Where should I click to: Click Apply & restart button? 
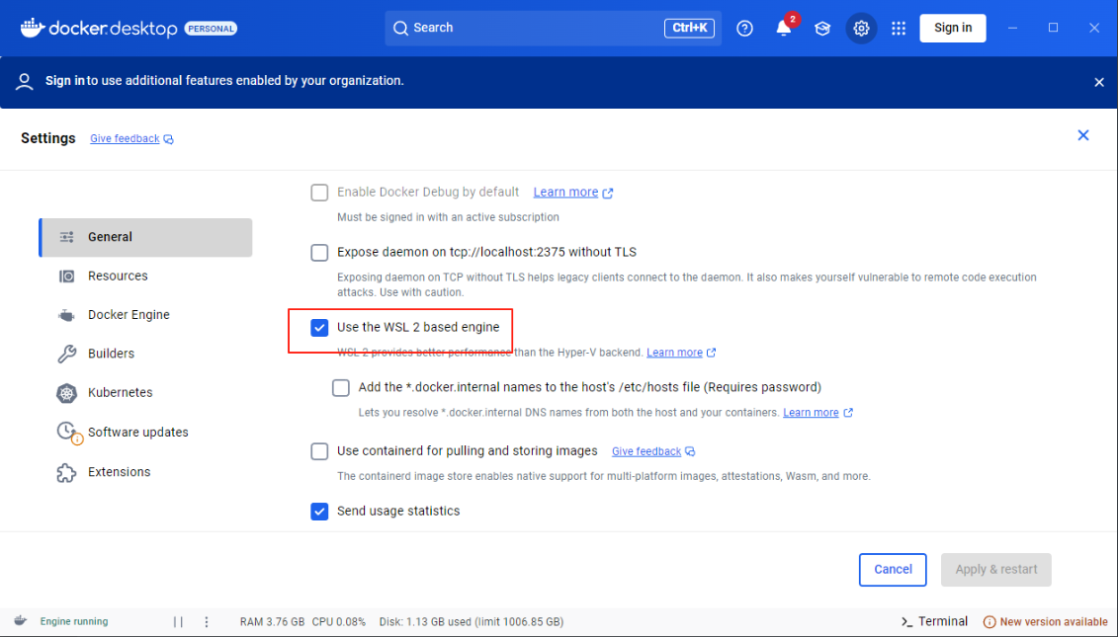click(x=996, y=570)
